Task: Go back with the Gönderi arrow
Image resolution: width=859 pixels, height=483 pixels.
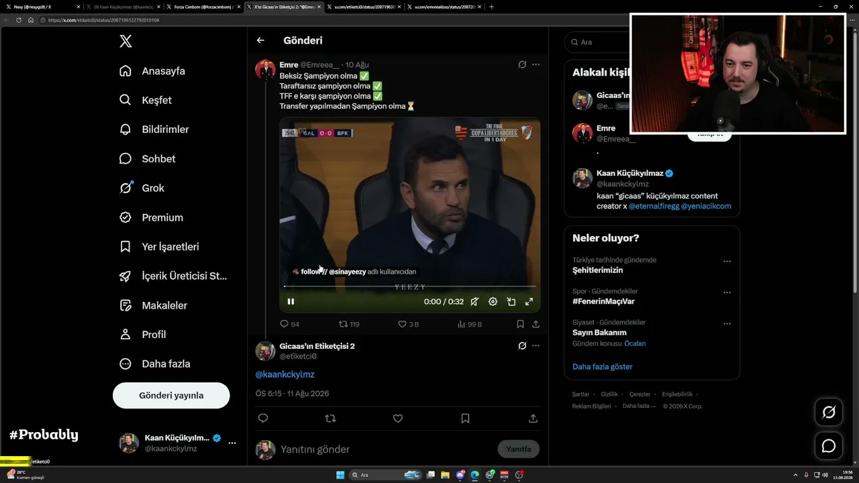Action: (x=260, y=40)
